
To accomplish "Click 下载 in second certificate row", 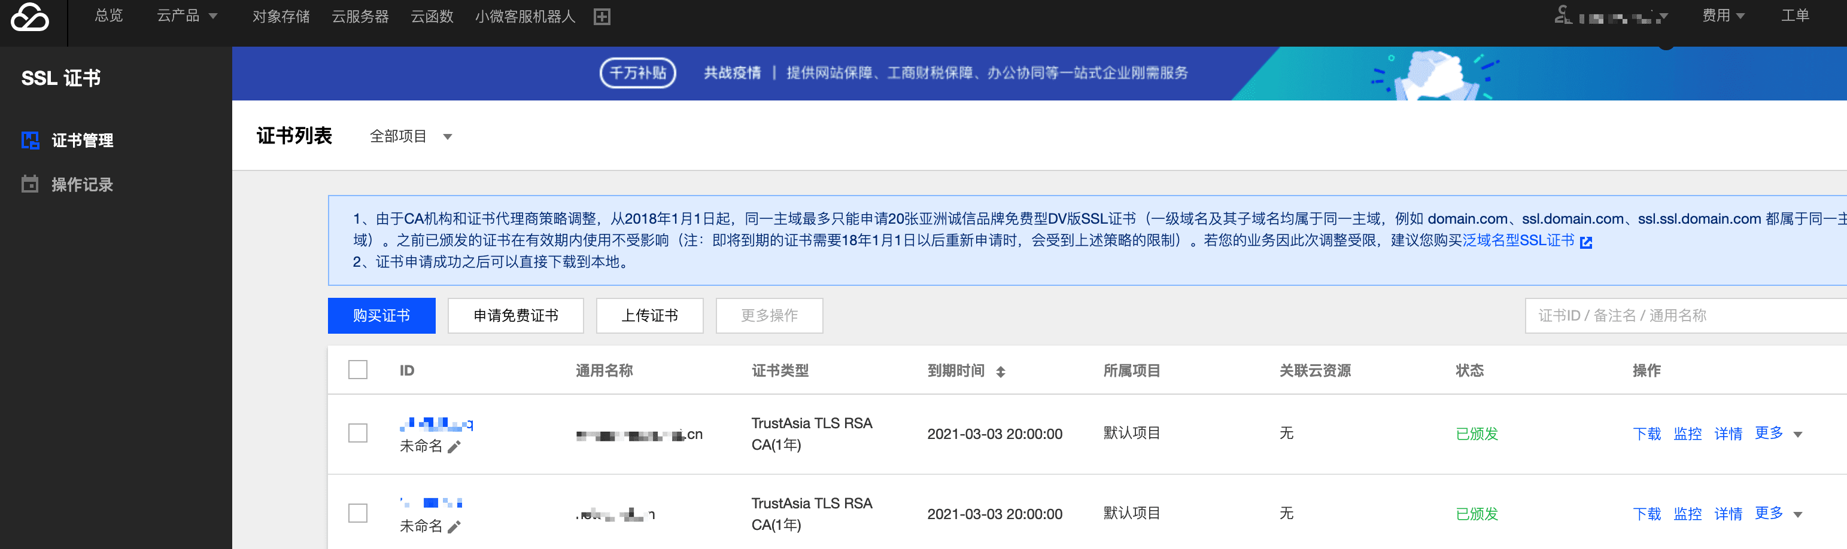I will coord(1647,514).
